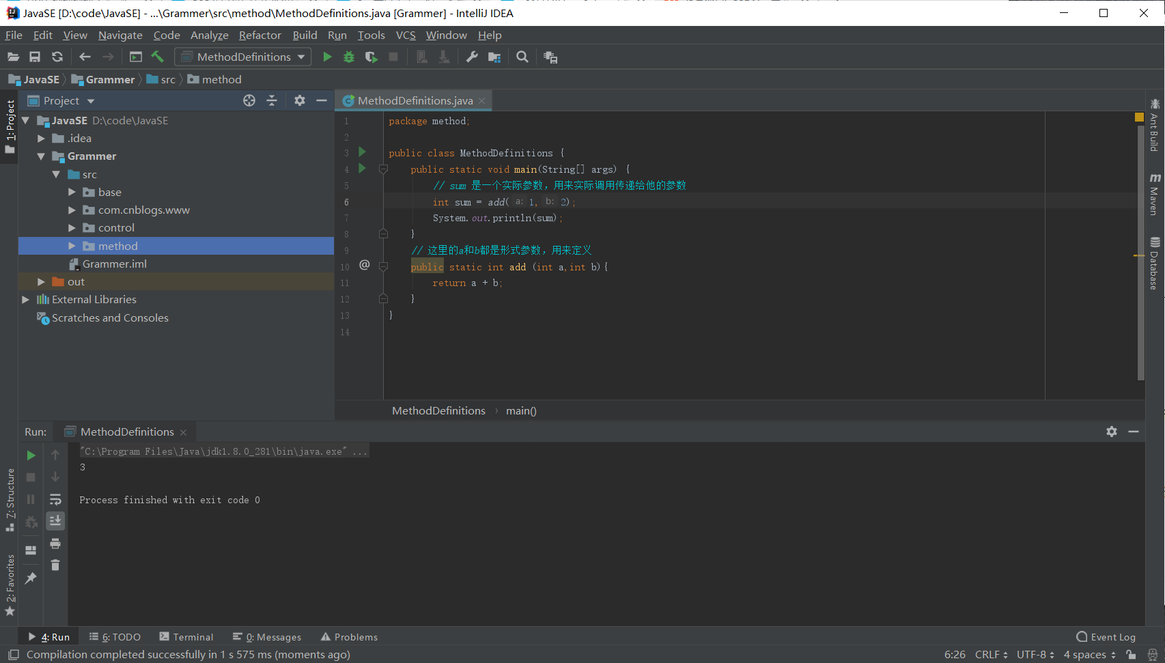Open settings using the wrench icon
This screenshot has width=1165, height=663.
[472, 57]
